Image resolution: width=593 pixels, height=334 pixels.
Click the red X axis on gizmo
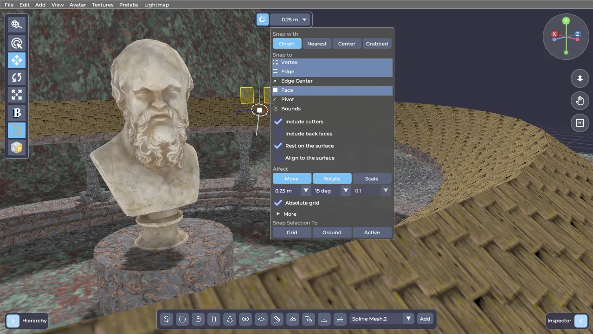554,34
